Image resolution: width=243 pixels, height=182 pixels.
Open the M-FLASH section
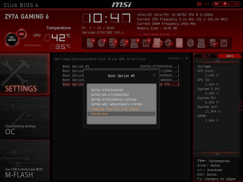click(25, 160)
